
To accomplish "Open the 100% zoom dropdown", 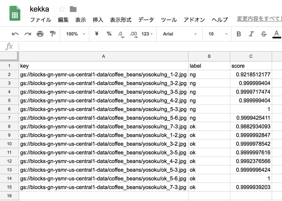I will (76, 34).
